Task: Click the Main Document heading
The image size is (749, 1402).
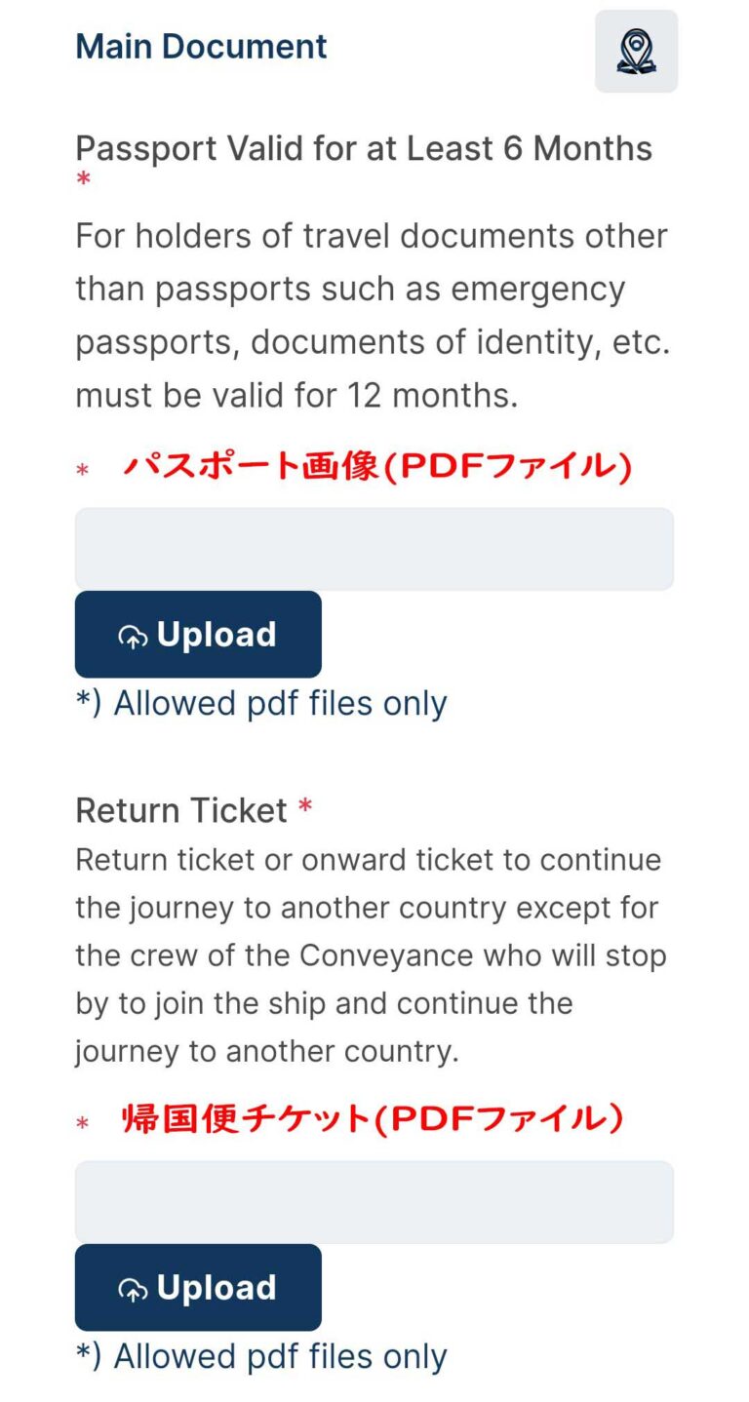Action: pyautogui.click(x=201, y=47)
